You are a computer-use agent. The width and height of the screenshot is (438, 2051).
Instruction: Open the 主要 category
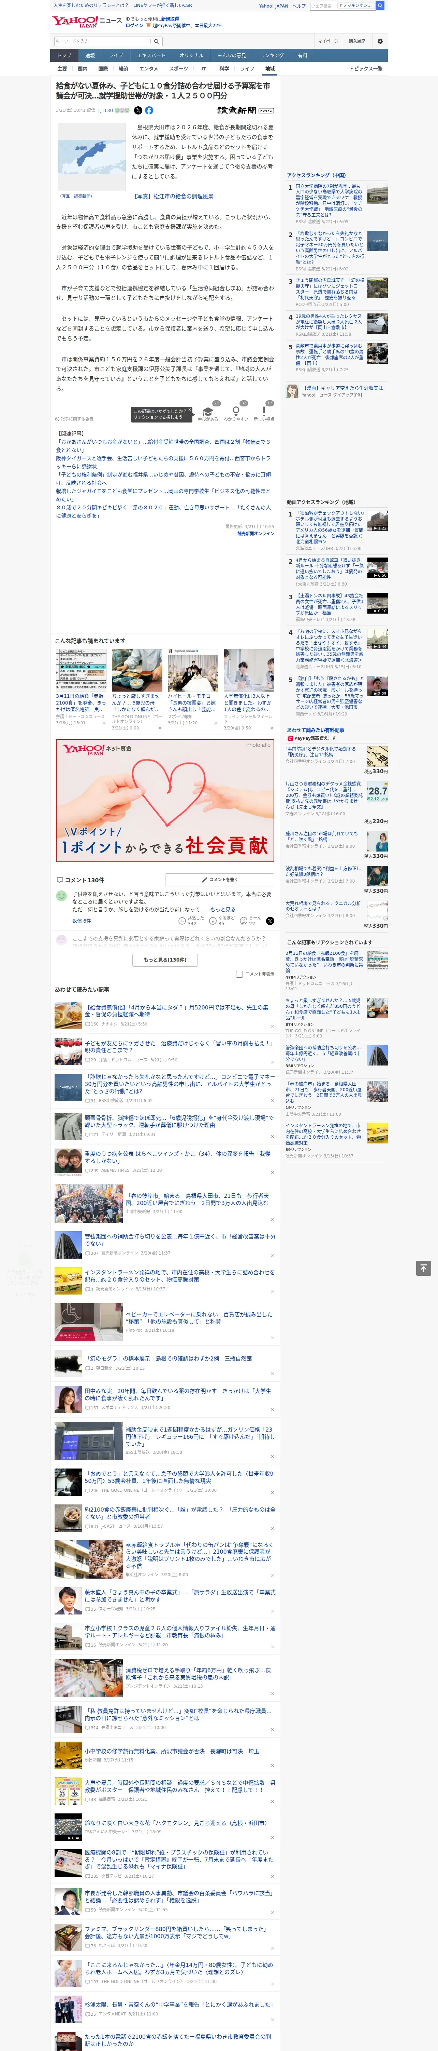point(63,68)
